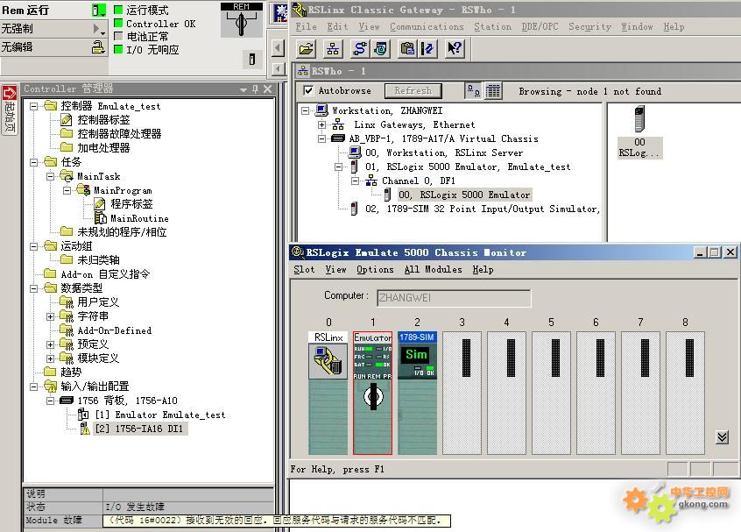Click the 1789-SIM module in chassis slot 2

click(x=417, y=393)
